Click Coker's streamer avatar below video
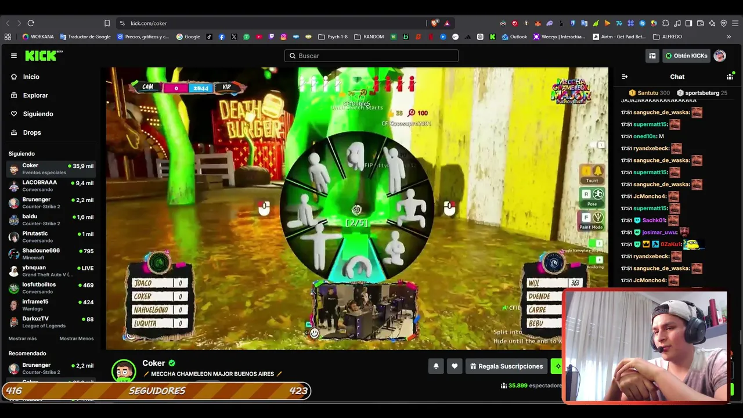 pos(124,371)
